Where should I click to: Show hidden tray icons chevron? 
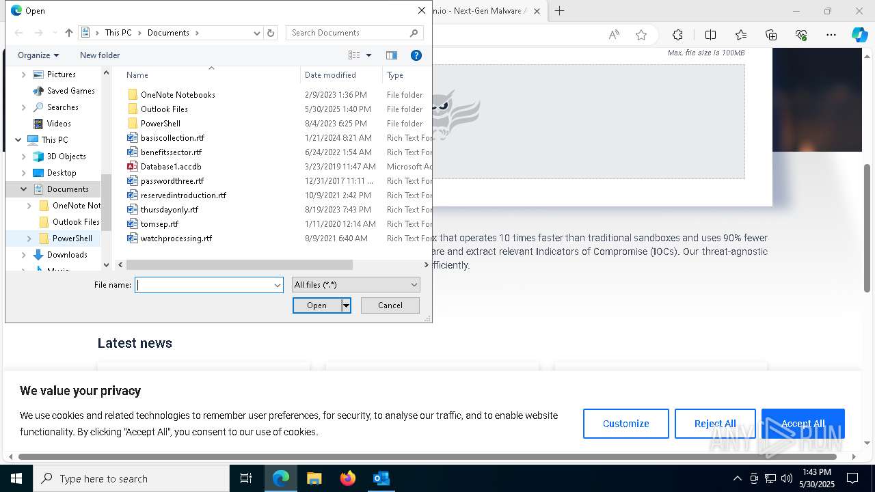click(x=737, y=478)
